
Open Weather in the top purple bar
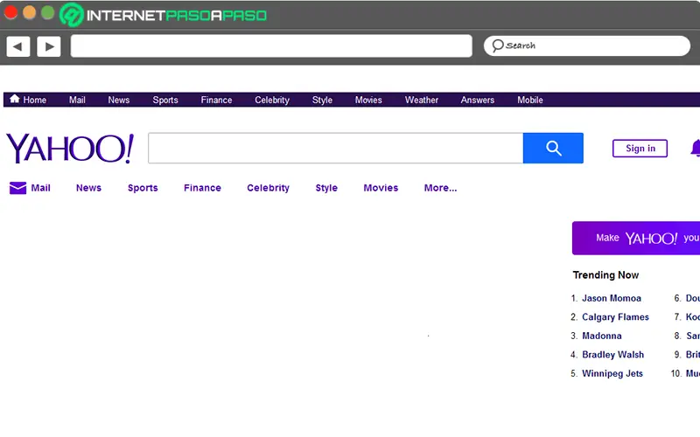click(422, 100)
